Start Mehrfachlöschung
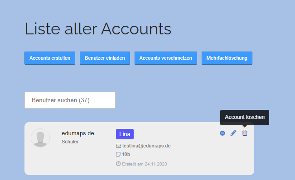This screenshot has width=295, height=180. click(x=227, y=58)
